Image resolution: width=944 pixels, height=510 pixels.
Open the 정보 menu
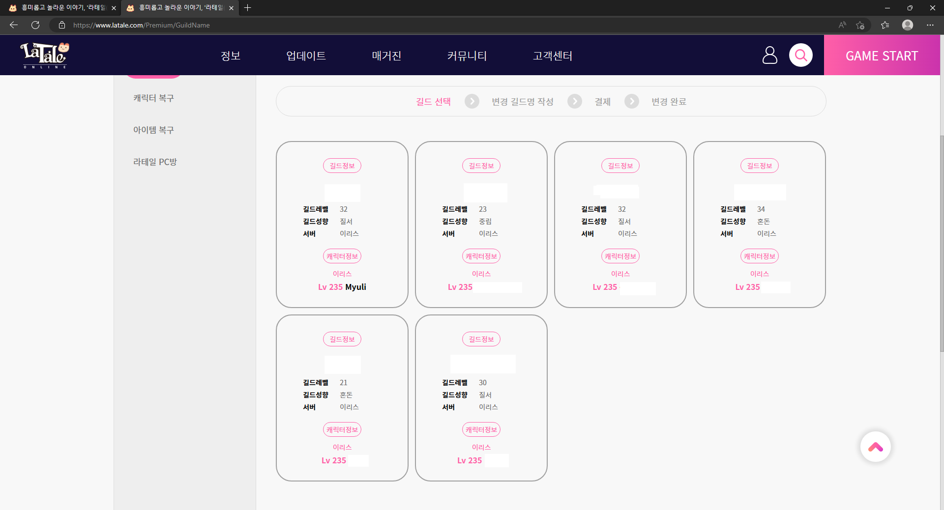pos(231,56)
